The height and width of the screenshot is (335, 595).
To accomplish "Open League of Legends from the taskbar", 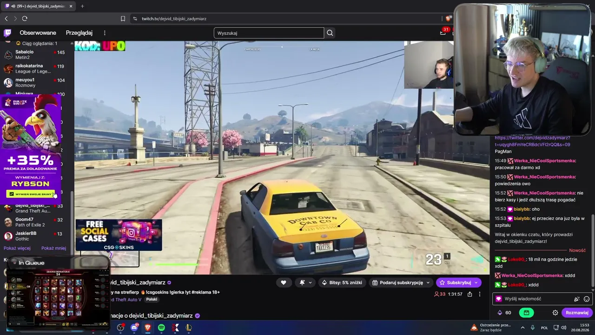I will (x=189, y=328).
